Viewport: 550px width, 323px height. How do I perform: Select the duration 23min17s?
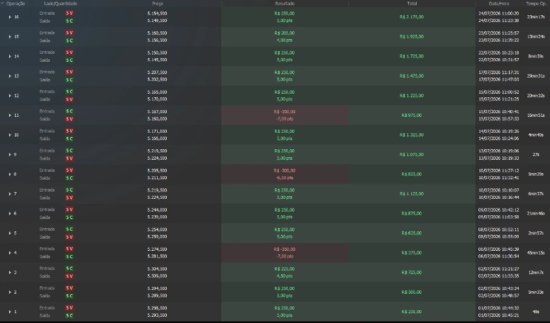pyautogui.click(x=535, y=17)
